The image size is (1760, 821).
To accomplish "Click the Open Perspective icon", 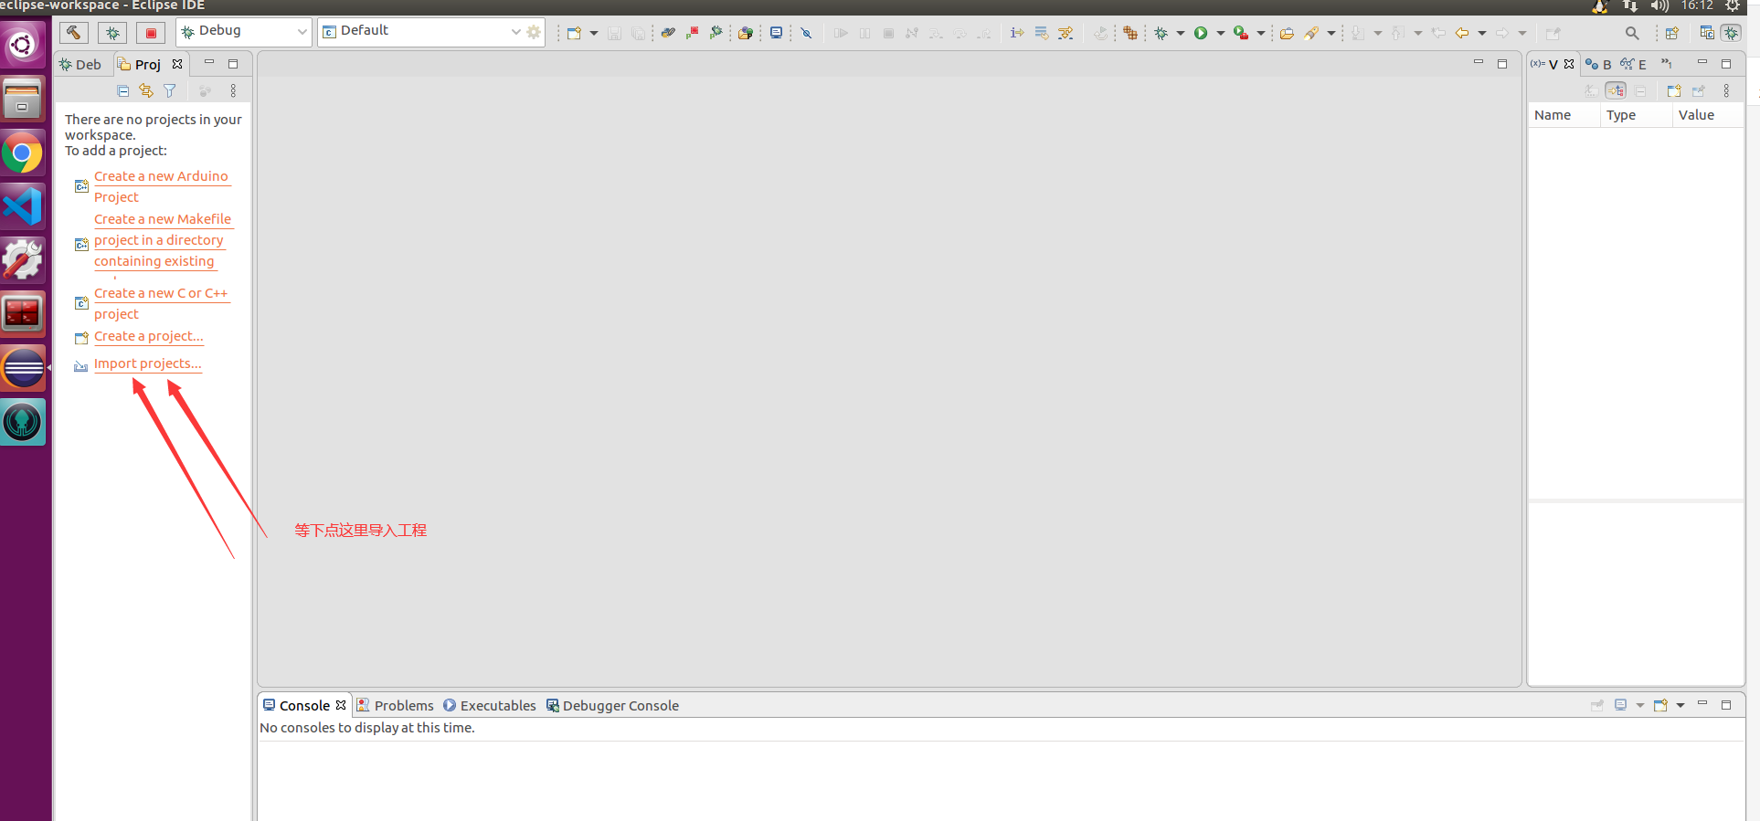I will click(1671, 33).
